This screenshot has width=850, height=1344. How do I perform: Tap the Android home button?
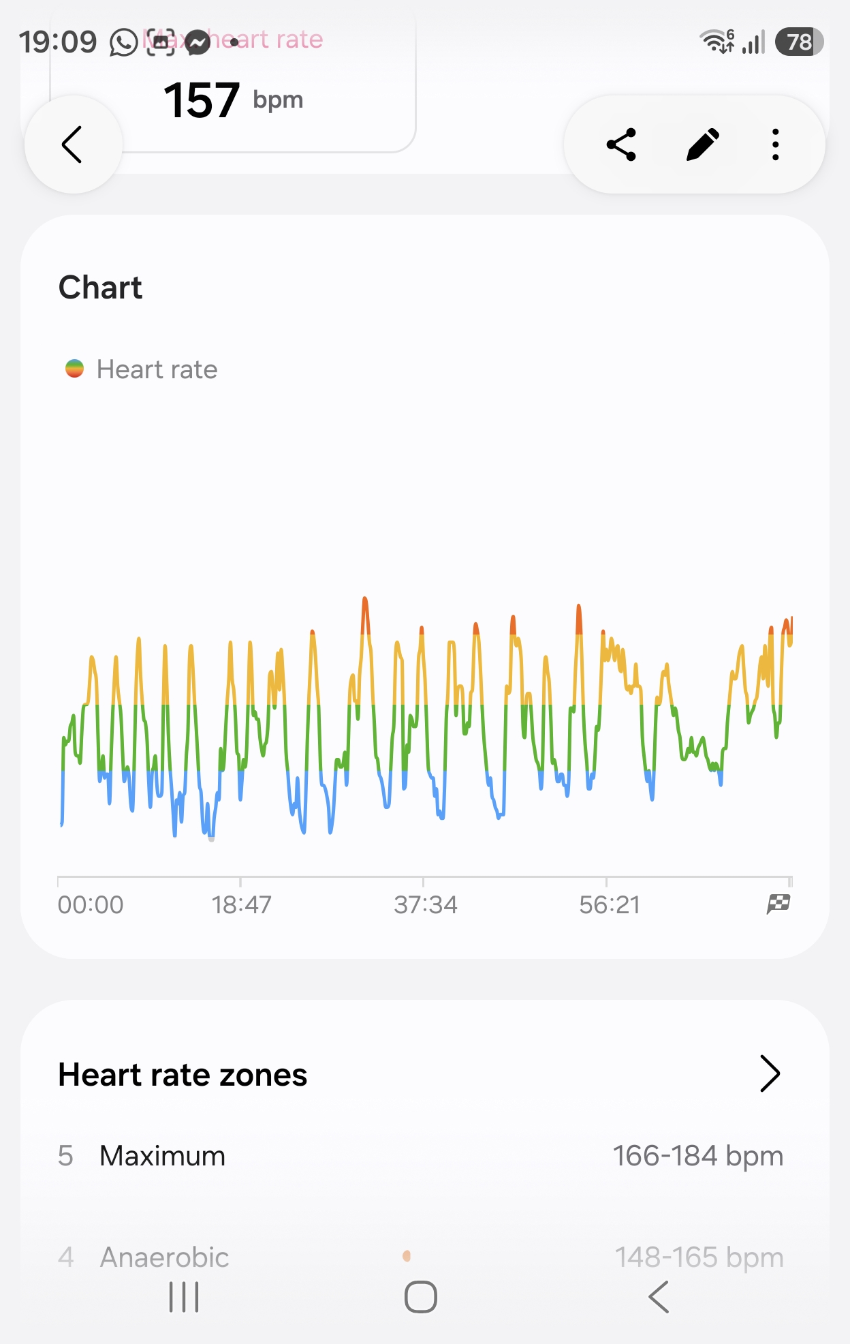point(421,1297)
